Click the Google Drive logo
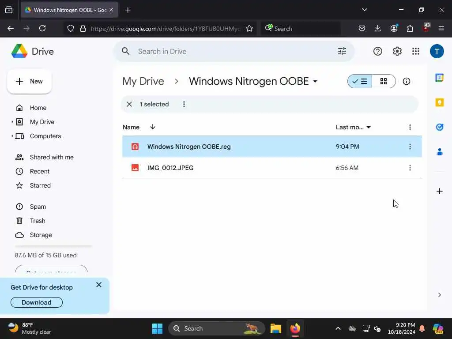This screenshot has height=339, width=452. (19, 51)
